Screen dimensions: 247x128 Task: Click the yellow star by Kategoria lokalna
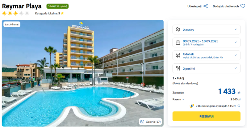tap(62, 13)
